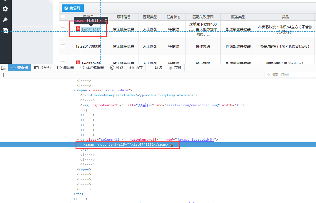316x203 pixels.
Task: Open the 内存 tab
Action: (x=136, y=68)
